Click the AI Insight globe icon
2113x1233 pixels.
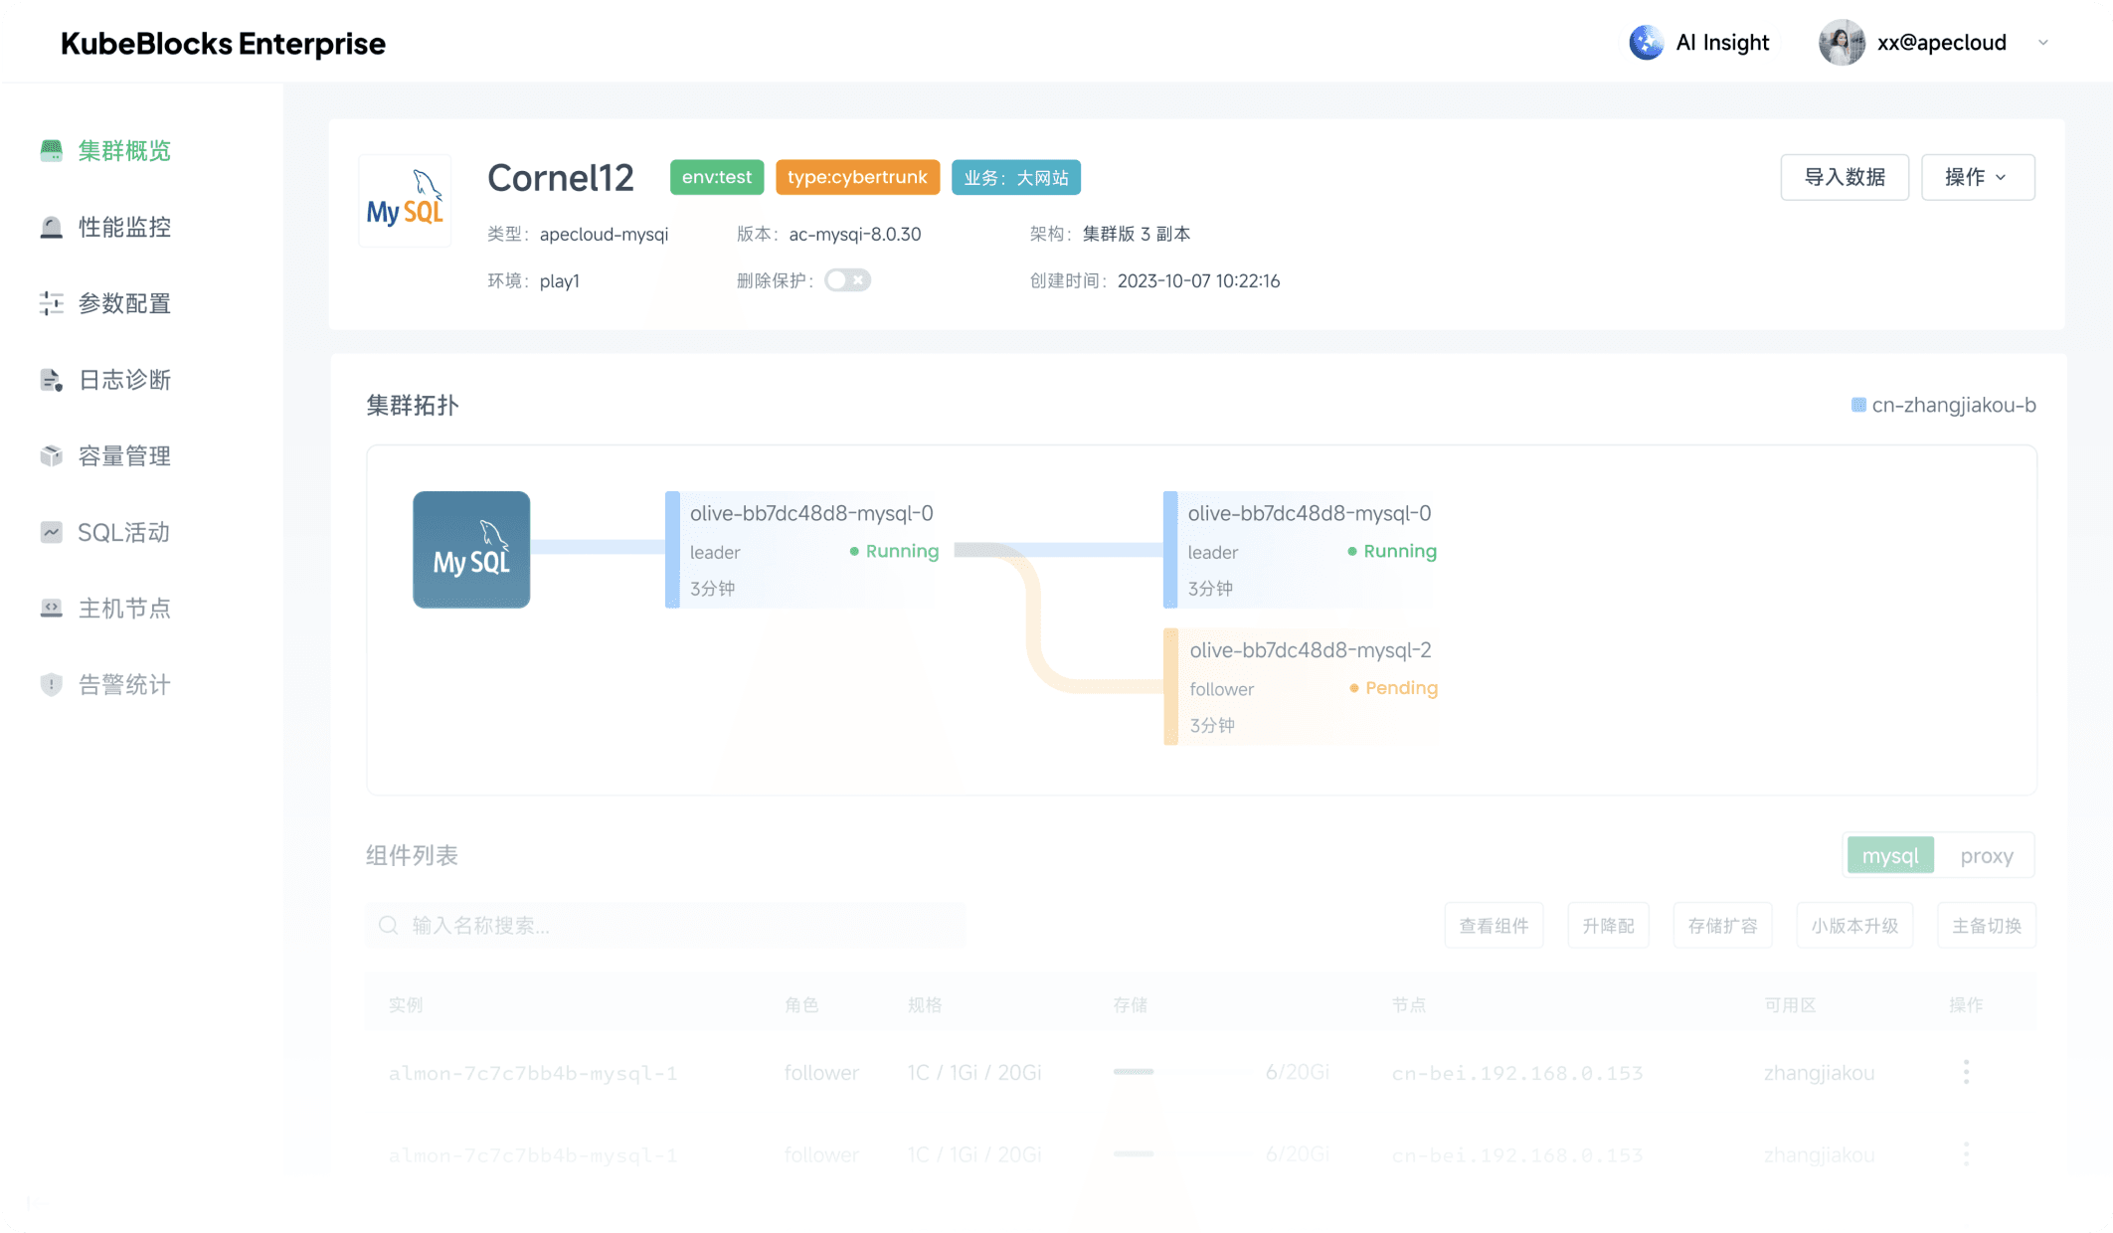click(x=1646, y=43)
